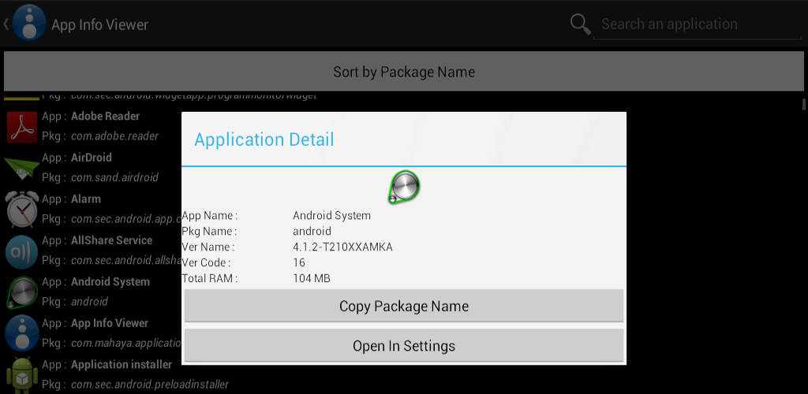Click the list scrollbar on the right edge

click(x=804, y=104)
